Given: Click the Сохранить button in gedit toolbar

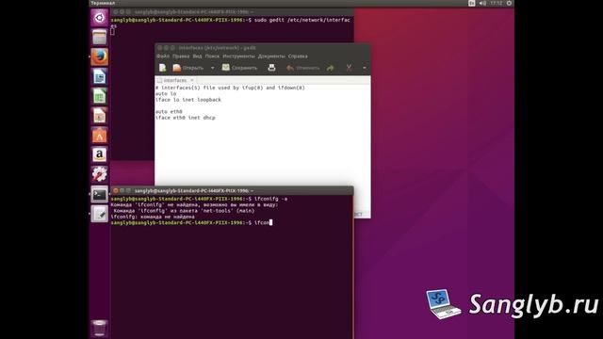Looking at the screenshot, I should [239, 68].
